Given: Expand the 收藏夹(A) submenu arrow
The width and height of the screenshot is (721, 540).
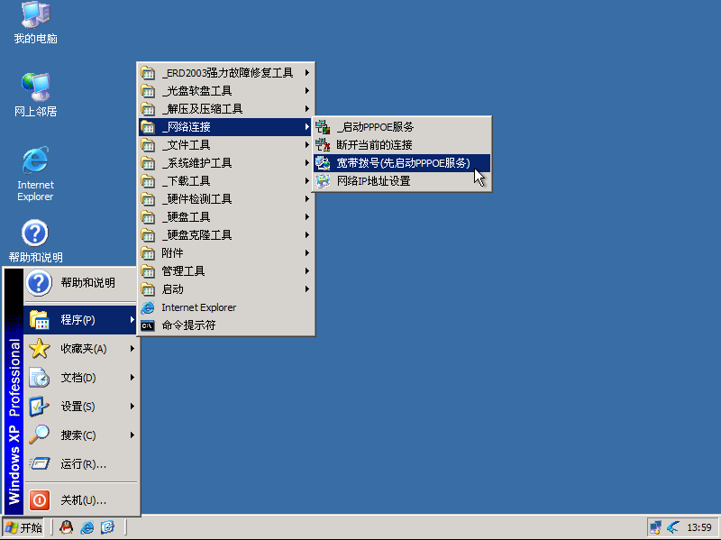Looking at the screenshot, I should 132,349.
